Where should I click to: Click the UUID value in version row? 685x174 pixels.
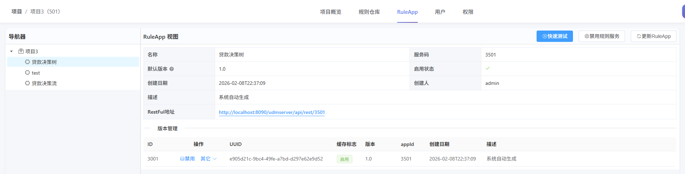[276, 159]
